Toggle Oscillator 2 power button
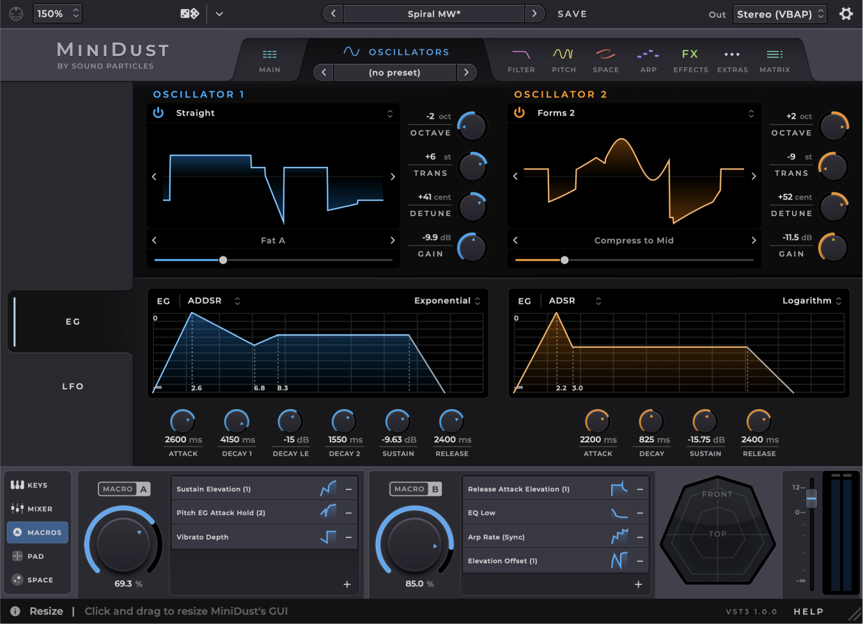 (520, 113)
